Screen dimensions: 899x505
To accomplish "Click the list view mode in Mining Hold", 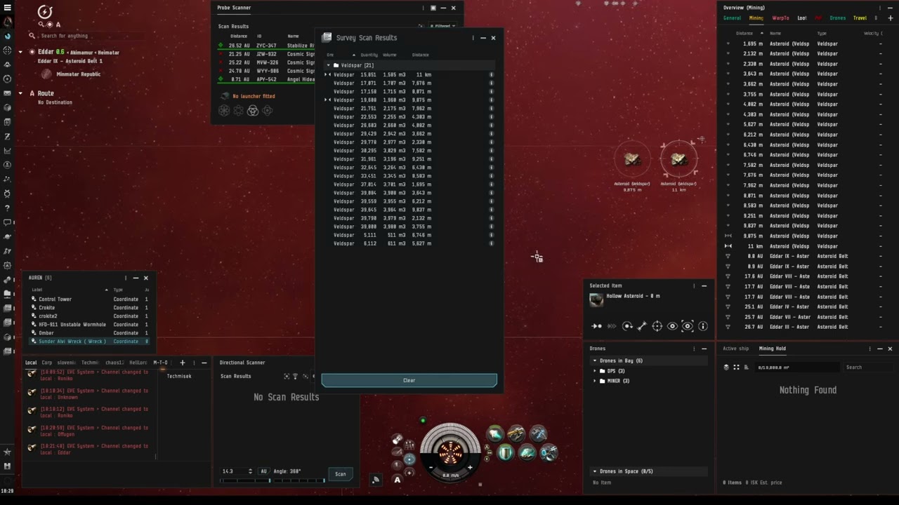I will click(746, 367).
